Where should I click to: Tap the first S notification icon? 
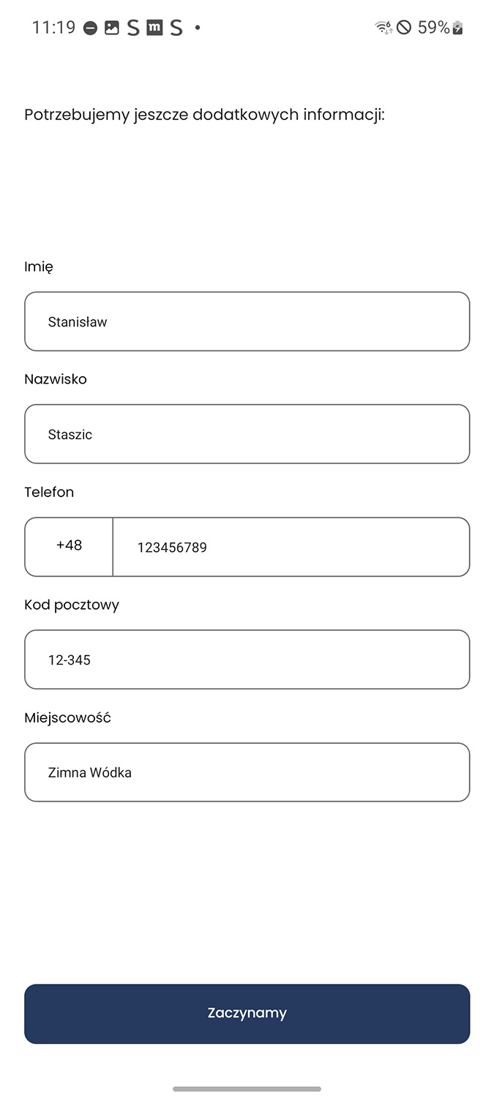[x=132, y=28]
